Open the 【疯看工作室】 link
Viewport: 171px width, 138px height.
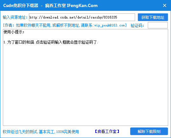[107, 131]
